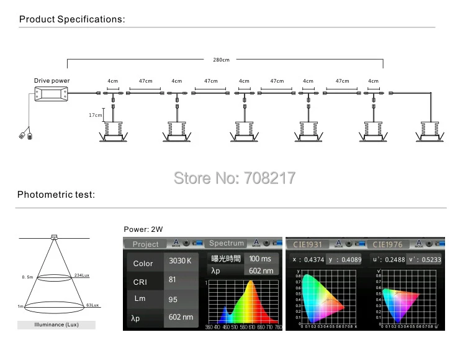Image resolution: width=468 pixels, height=355 pixels.
Task: Select the CRI value 81
Action: click(172, 280)
